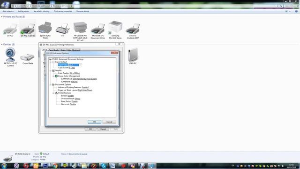Open Viber from the taskbar

point(16,166)
